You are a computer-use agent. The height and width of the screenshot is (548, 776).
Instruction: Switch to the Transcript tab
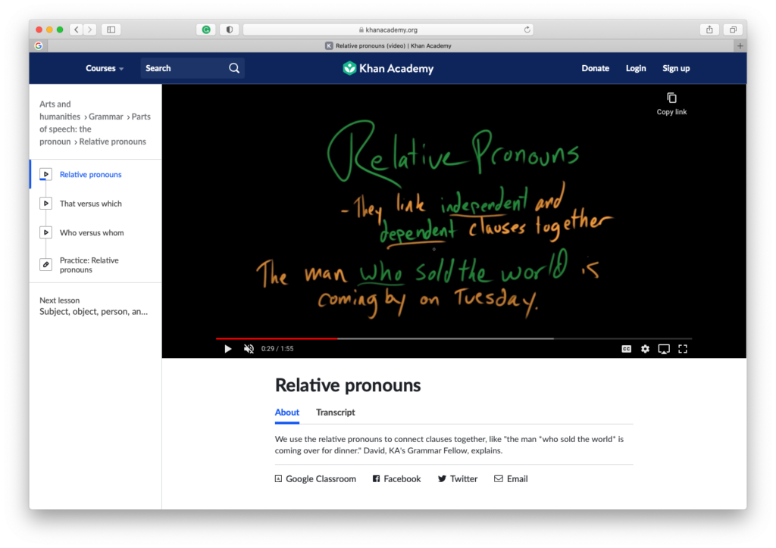click(x=335, y=413)
